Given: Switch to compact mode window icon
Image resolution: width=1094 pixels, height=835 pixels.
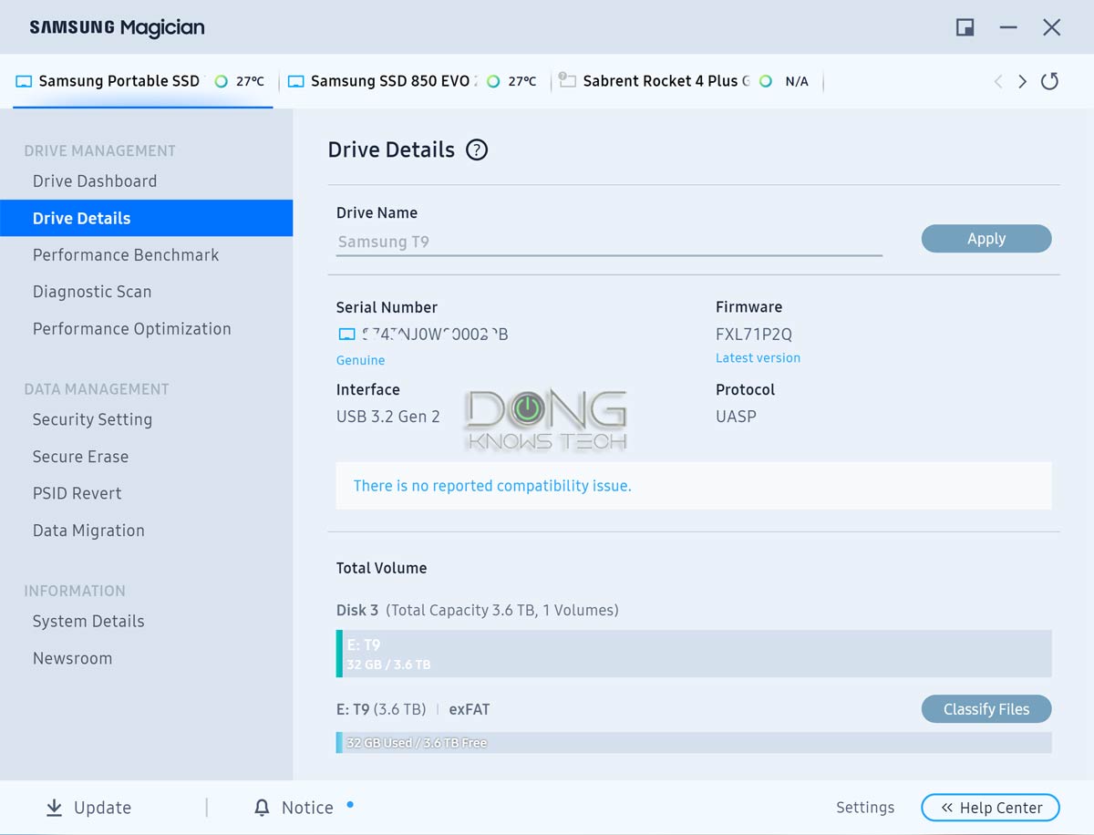Looking at the screenshot, I should point(965,27).
